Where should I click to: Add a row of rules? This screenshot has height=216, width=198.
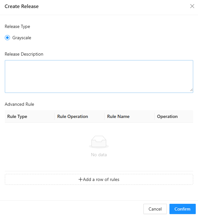[99, 179]
